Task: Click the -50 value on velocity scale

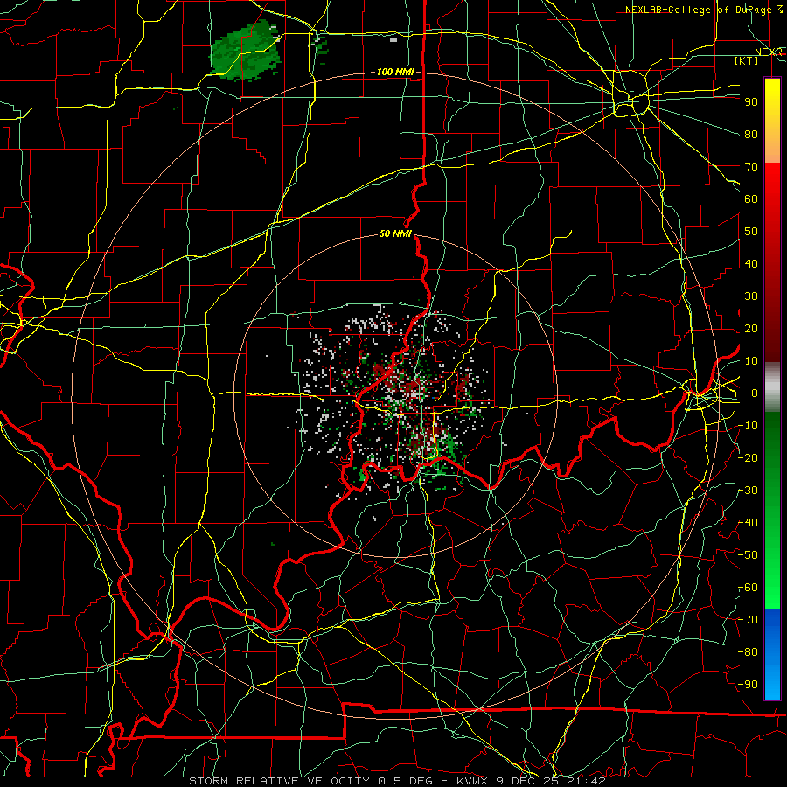Action: [749, 555]
